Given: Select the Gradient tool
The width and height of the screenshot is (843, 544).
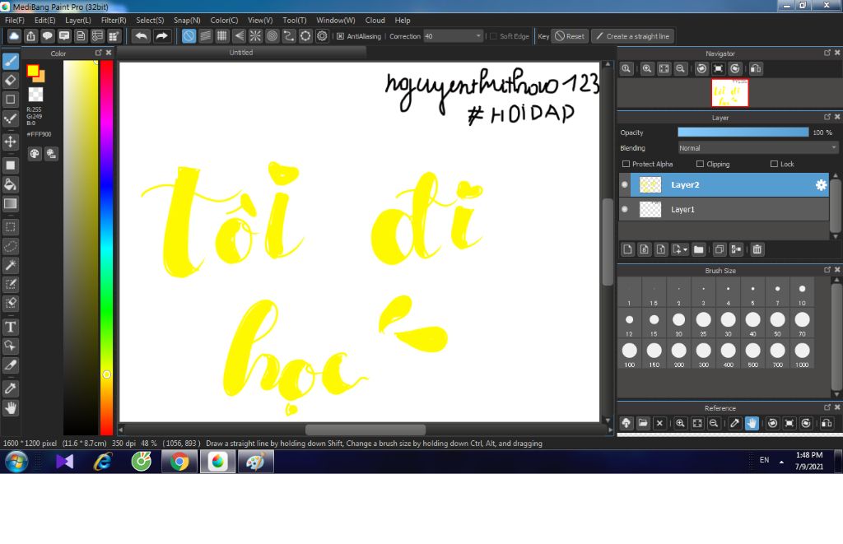Looking at the screenshot, I should tap(10, 204).
